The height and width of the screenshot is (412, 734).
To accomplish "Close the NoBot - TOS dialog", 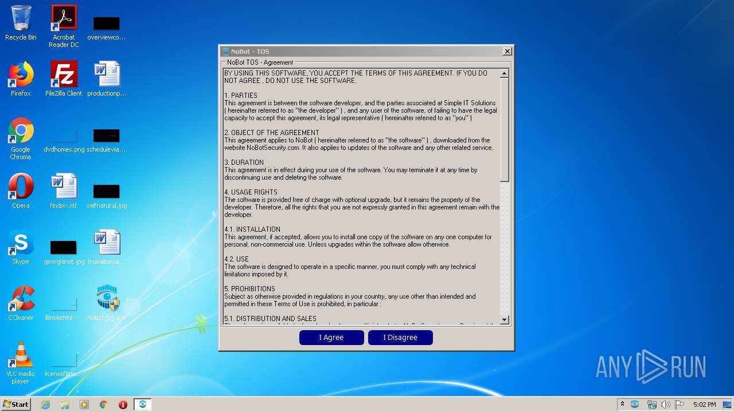I will point(507,51).
